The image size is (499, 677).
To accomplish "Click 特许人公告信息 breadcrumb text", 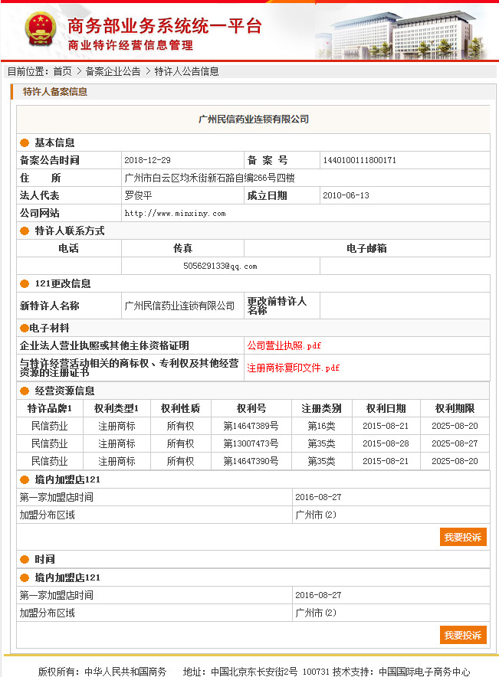I will point(186,71).
